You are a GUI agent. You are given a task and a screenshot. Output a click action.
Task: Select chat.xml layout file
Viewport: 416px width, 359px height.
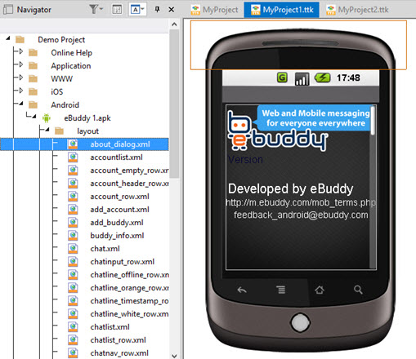(105, 249)
